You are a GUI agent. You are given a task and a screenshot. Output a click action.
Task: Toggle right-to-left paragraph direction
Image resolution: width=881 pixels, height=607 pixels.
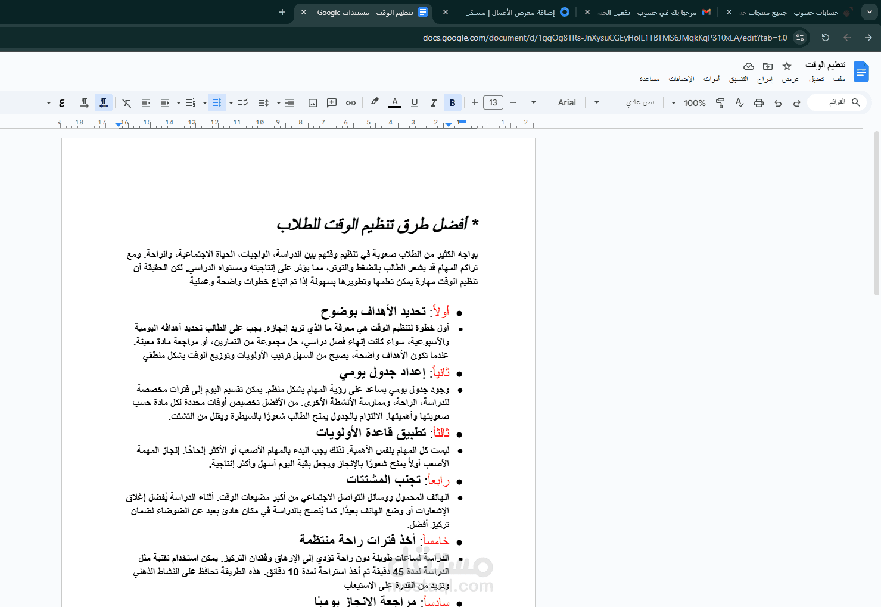coord(104,103)
